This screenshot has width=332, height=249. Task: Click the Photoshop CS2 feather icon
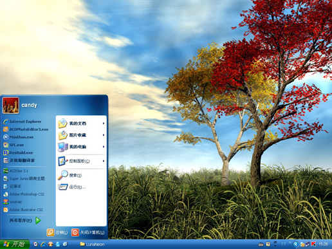tap(6, 194)
